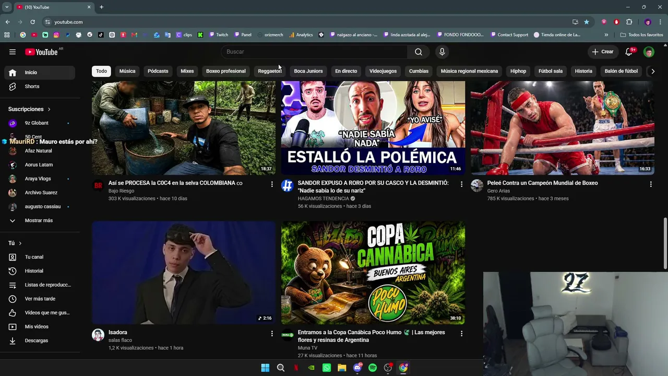Open 9z Globant subscription
668x376 pixels.
click(x=38, y=123)
